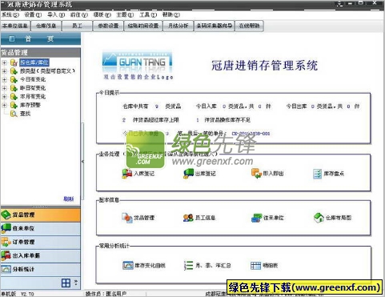Expand the 按仓库/库位 tree node
385x297 pixels.
click(x=4, y=62)
